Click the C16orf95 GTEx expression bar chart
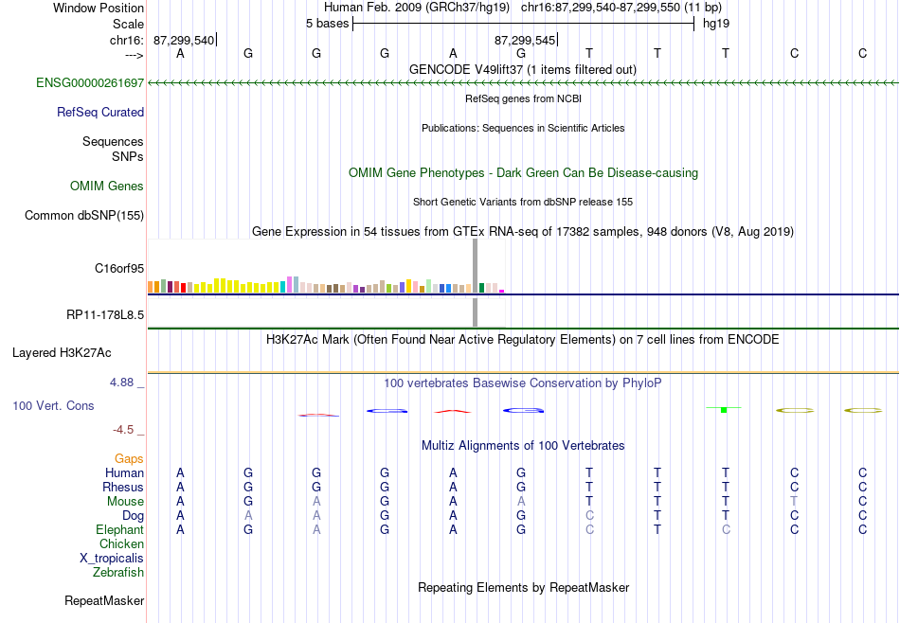Image resolution: width=900 pixels, height=623 pixels. pyautogui.click(x=326, y=267)
